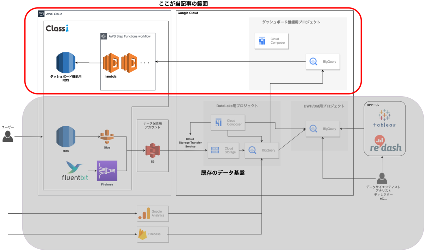This screenshot has height=250, width=424.
Task: Click the Cloud Storage label text
Action: (x=230, y=151)
